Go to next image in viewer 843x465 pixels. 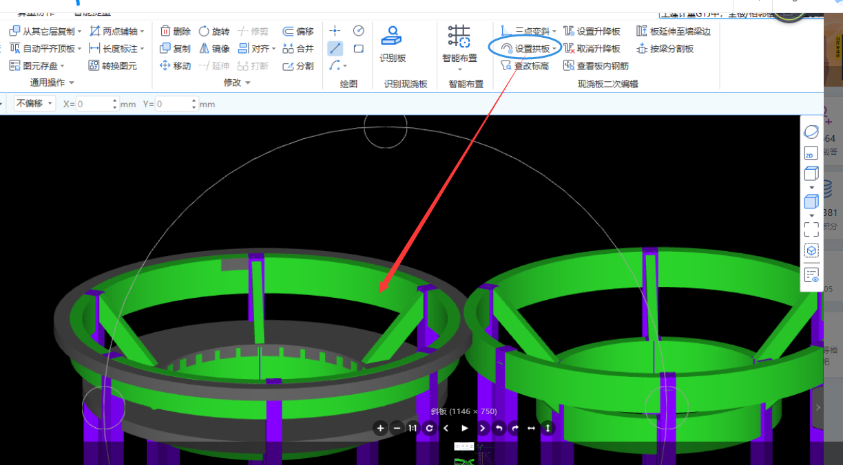[482, 428]
